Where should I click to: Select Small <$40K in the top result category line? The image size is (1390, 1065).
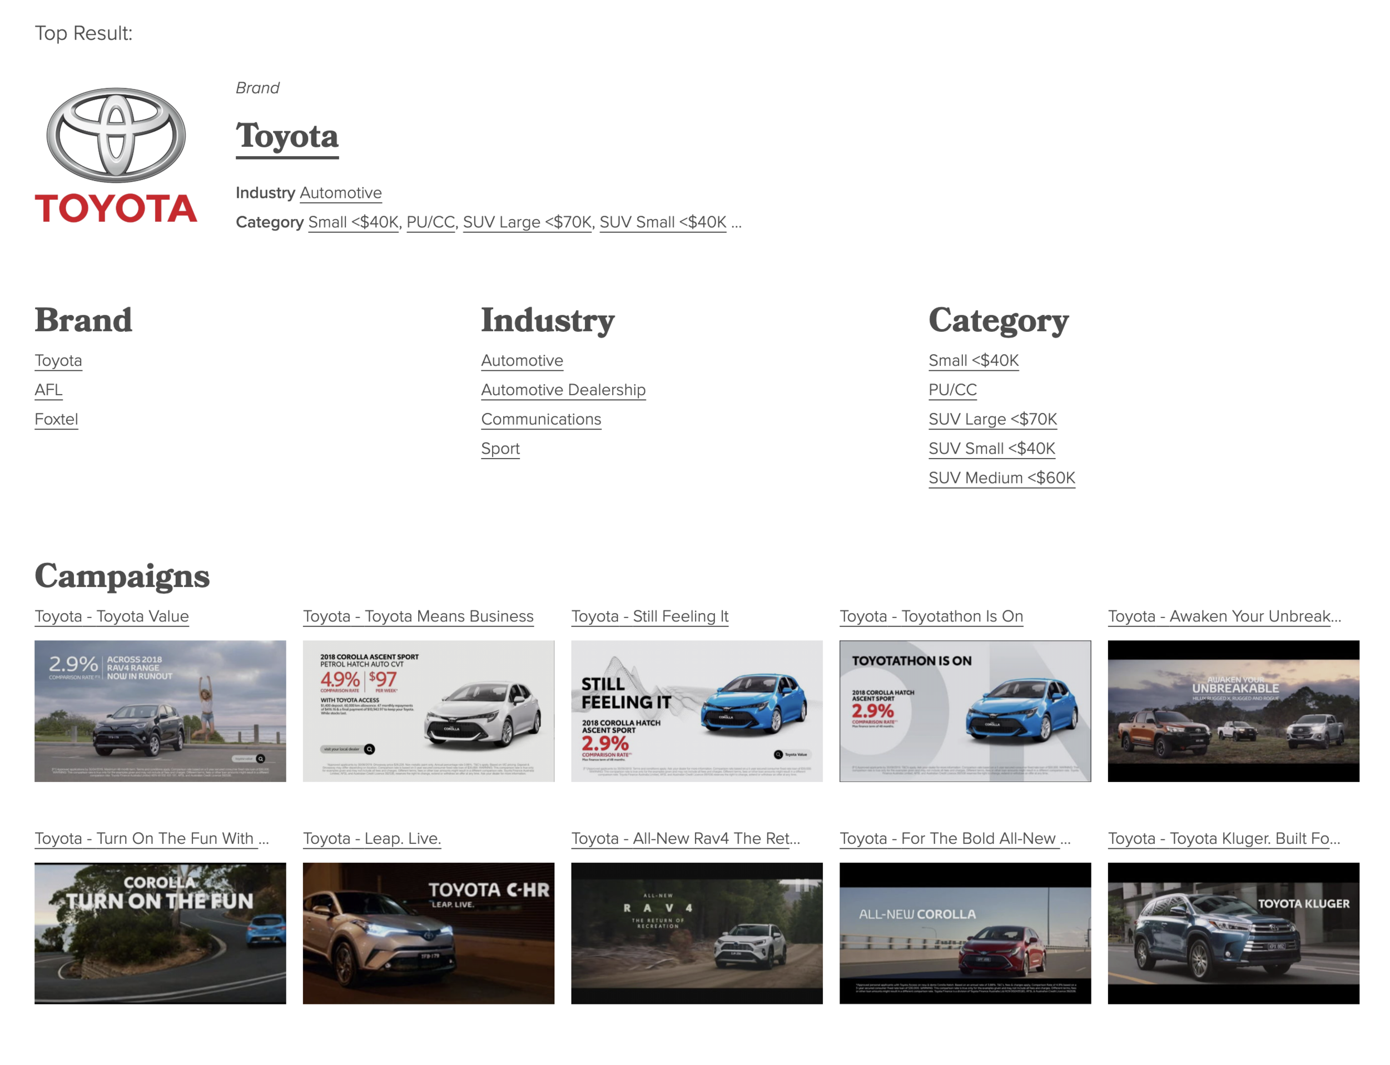pyautogui.click(x=353, y=222)
